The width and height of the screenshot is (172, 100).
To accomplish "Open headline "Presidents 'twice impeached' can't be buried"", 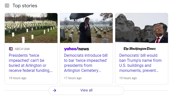I will (31, 63).
